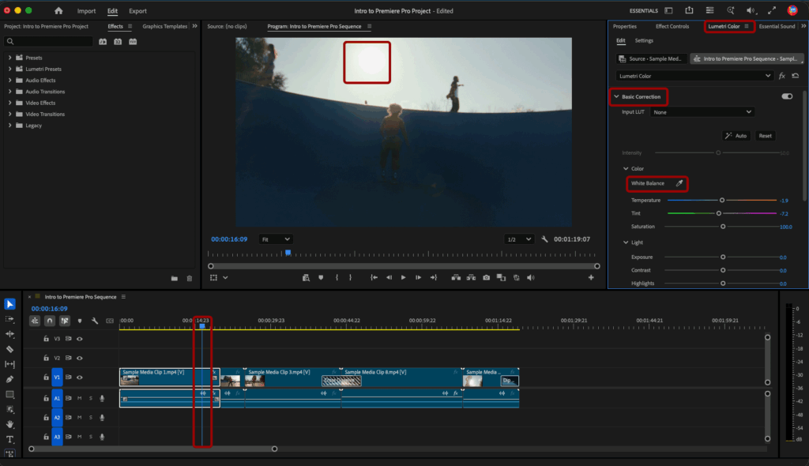Adjust the Tint slider handle
The image size is (809, 466).
(719, 213)
